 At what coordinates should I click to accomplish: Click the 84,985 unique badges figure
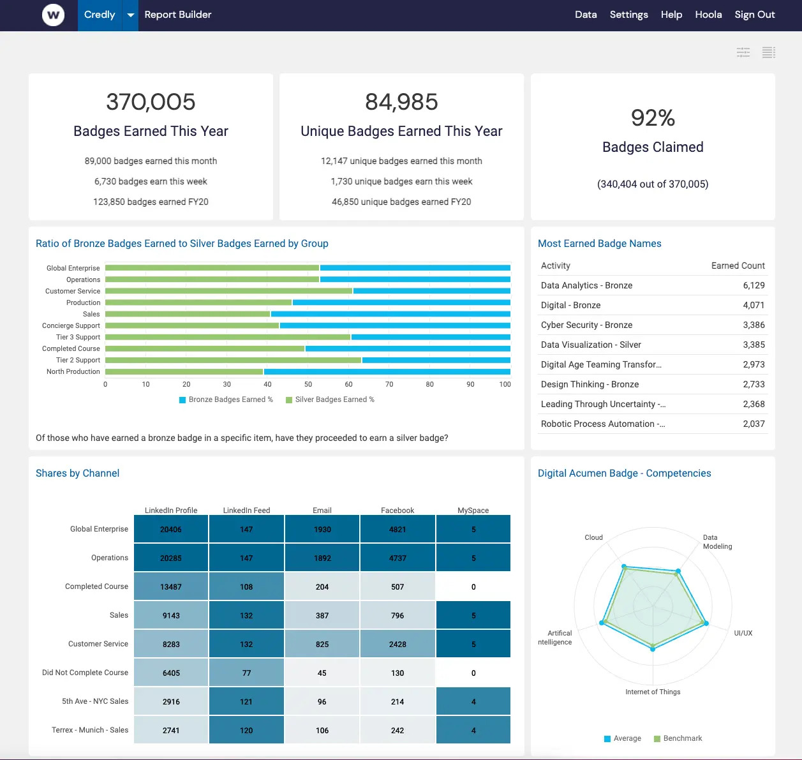tap(401, 102)
